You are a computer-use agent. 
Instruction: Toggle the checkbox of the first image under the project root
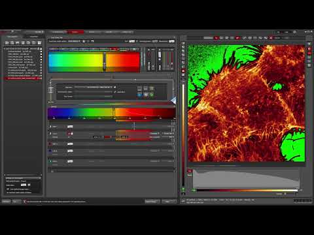coord(41,52)
